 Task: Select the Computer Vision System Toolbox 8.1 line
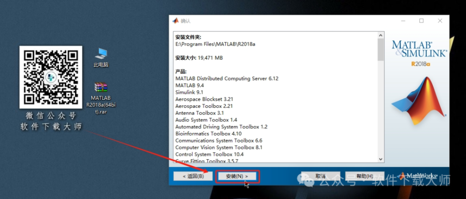[x=219, y=147]
